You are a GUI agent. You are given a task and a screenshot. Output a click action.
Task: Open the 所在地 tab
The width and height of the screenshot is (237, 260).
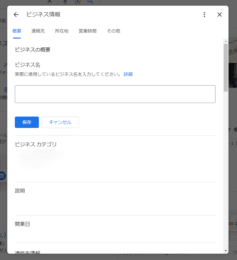62,31
